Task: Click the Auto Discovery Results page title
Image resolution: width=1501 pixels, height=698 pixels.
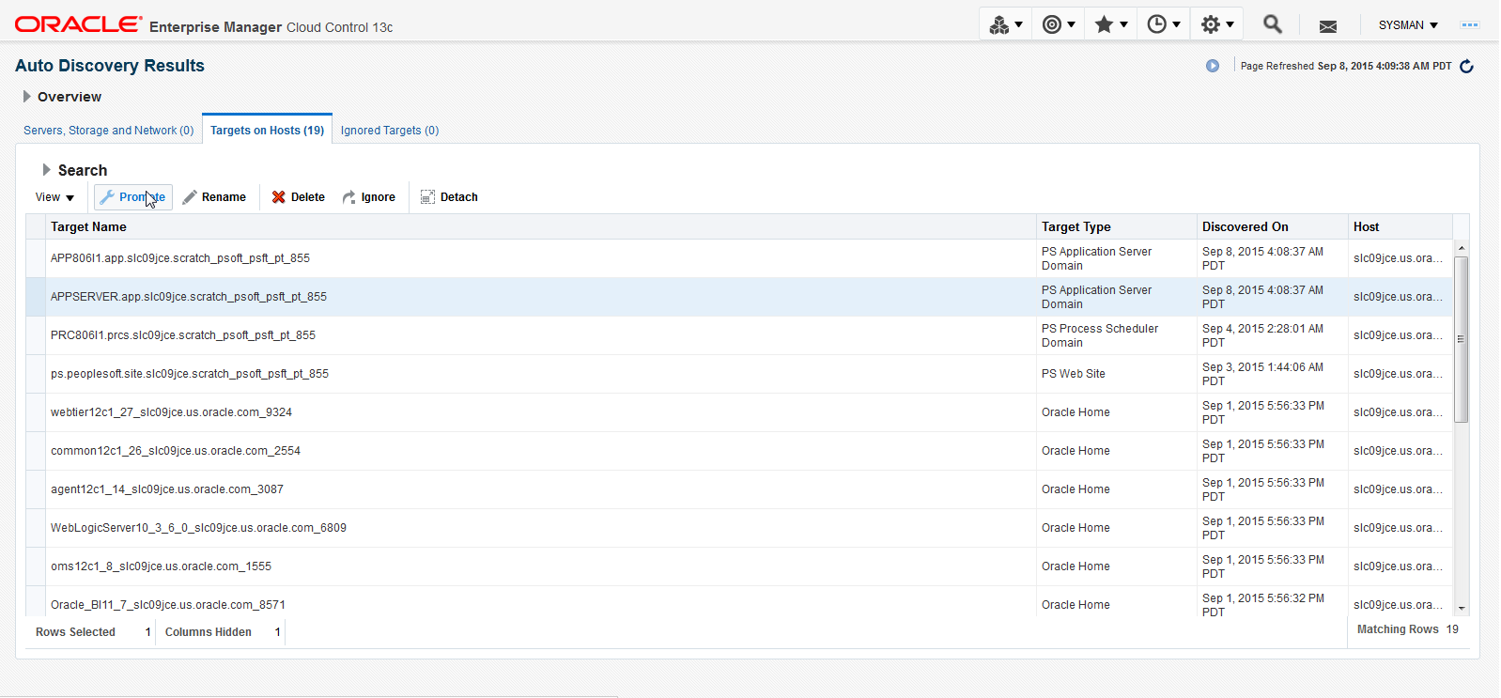Action: pyautogui.click(x=110, y=66)
